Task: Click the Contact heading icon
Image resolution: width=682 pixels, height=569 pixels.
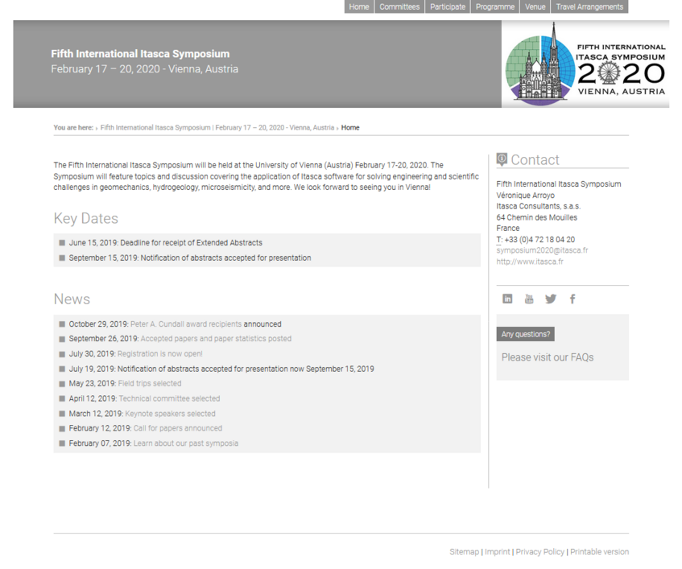Action: [502, 159]
